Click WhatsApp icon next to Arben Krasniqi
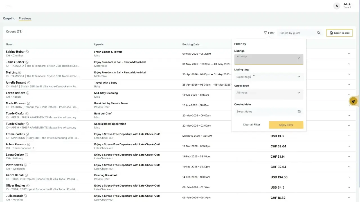This screenshot has width=360, height=202. (29, 144)
